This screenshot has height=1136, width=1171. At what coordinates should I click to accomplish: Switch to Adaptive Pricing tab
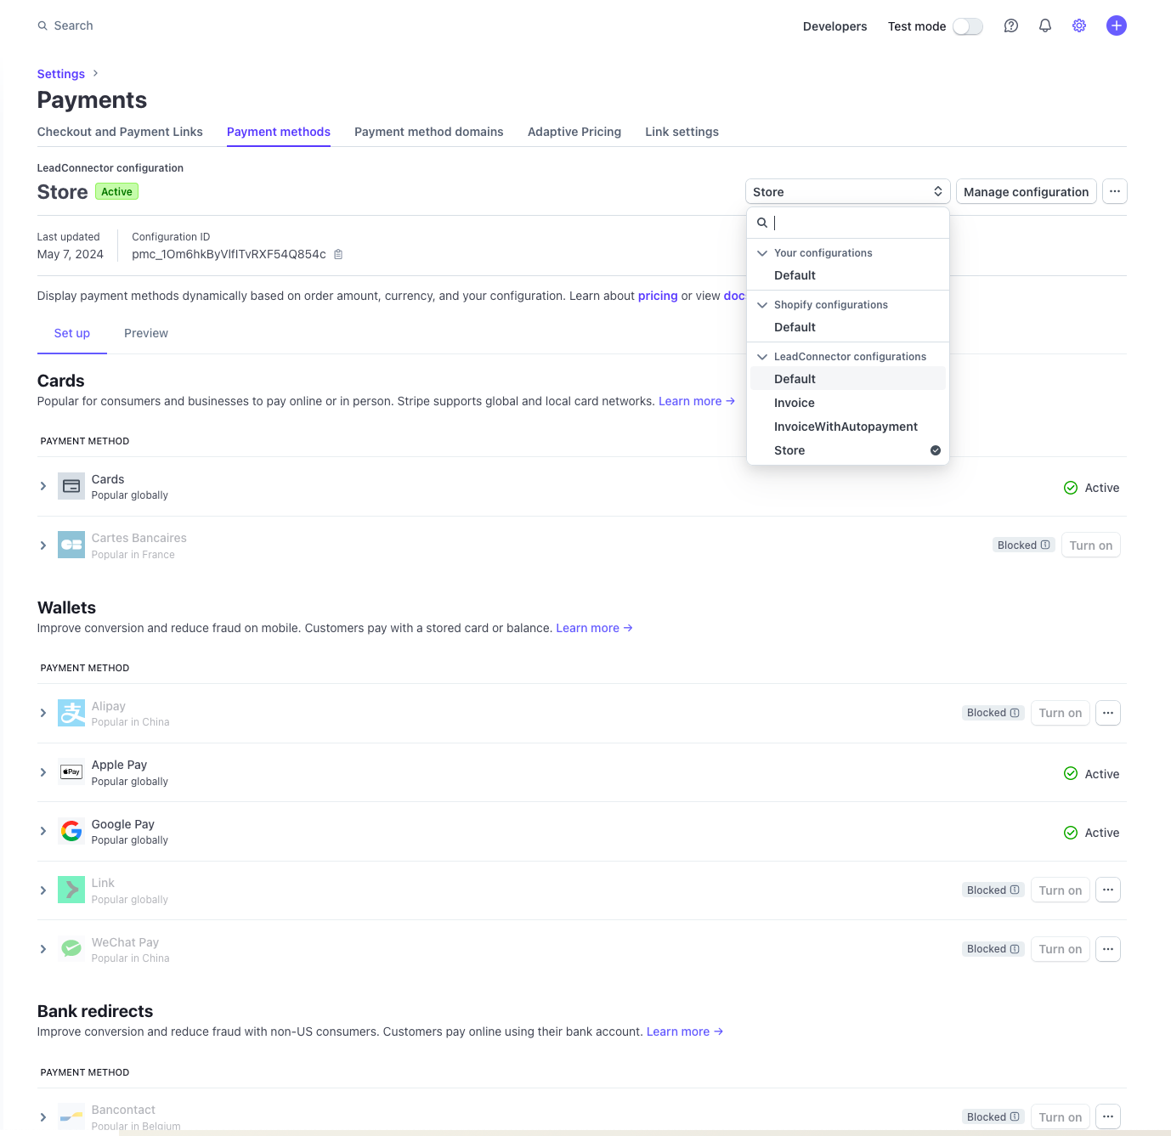[574, 132]
